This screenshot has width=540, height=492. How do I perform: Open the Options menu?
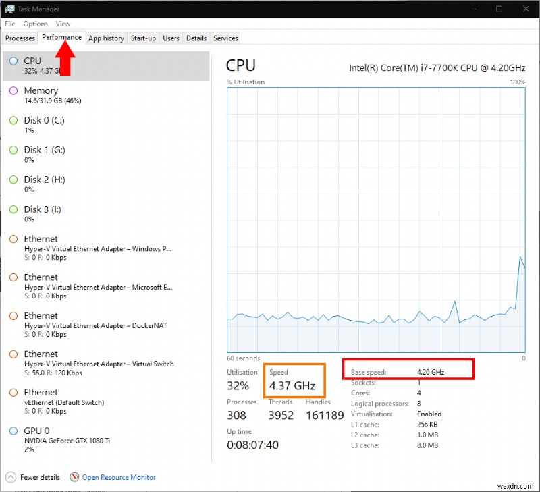click(35, 24)
